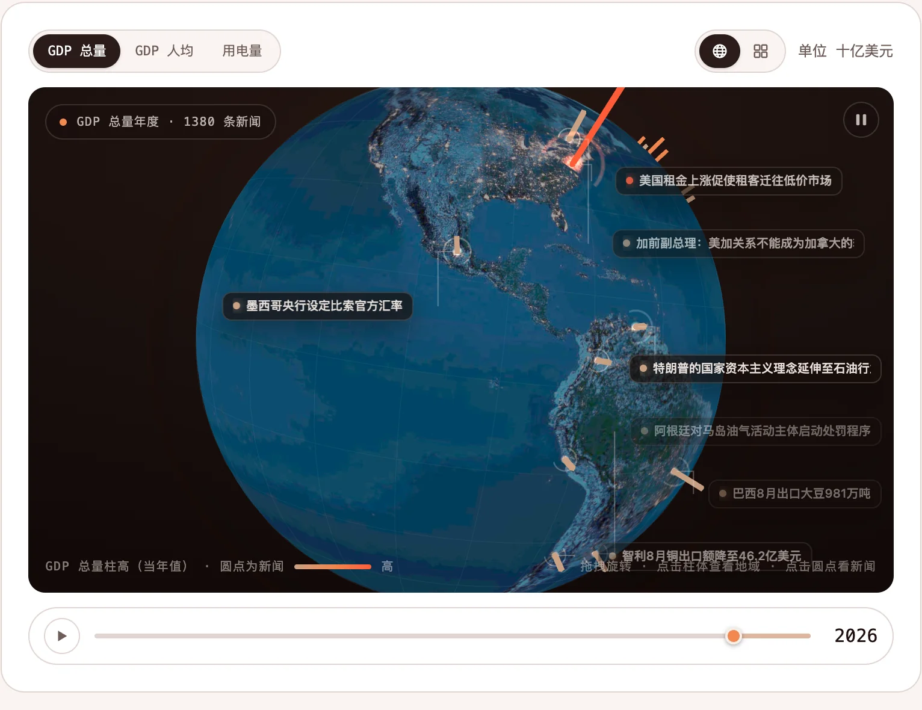
Task: Select the GDP 总量 tab
Action: 76,51
